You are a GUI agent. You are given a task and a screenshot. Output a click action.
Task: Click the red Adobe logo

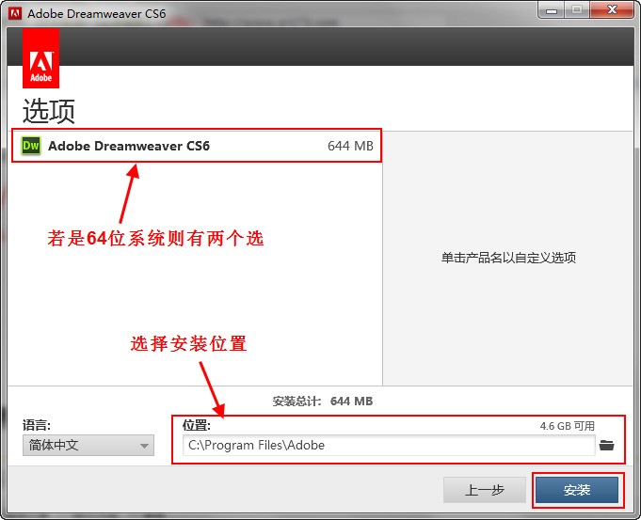[40, 58]
